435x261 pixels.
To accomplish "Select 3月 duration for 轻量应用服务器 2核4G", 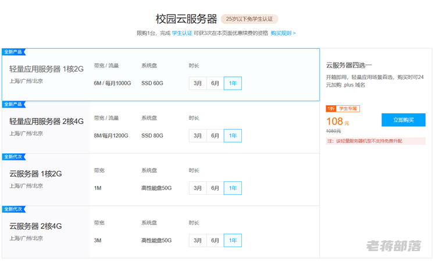I will click(x=198, y=135).
